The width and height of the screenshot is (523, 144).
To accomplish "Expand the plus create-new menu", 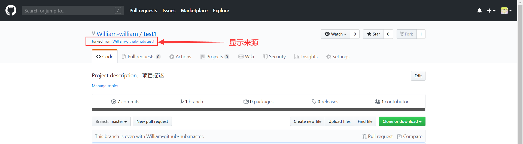I will [x=491, y=11].
